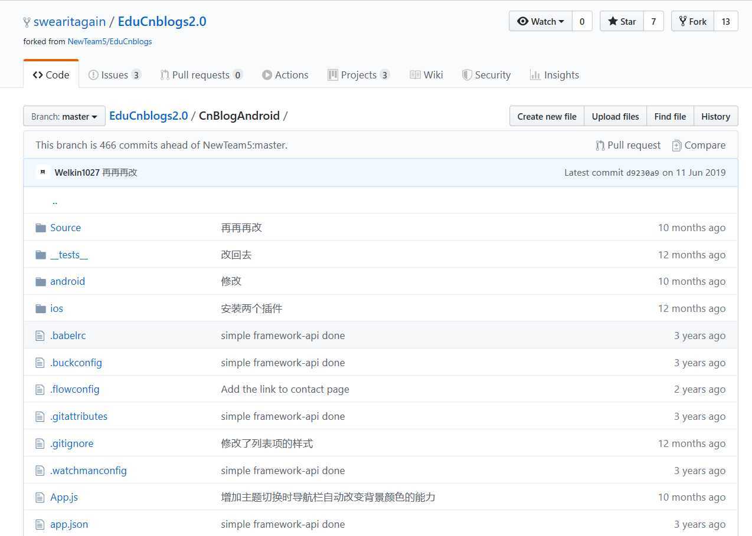Viewport: 752px width, 536px height.
Task: Click the folder icon of the ios row
Action: (41, 308)
